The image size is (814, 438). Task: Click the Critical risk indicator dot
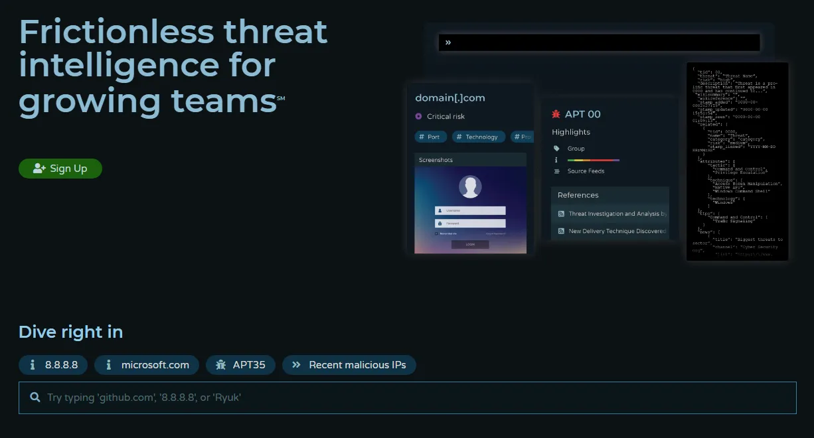418,115
